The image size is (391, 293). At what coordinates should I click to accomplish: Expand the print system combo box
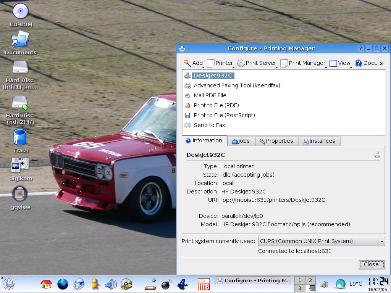[x=381, y=241]
